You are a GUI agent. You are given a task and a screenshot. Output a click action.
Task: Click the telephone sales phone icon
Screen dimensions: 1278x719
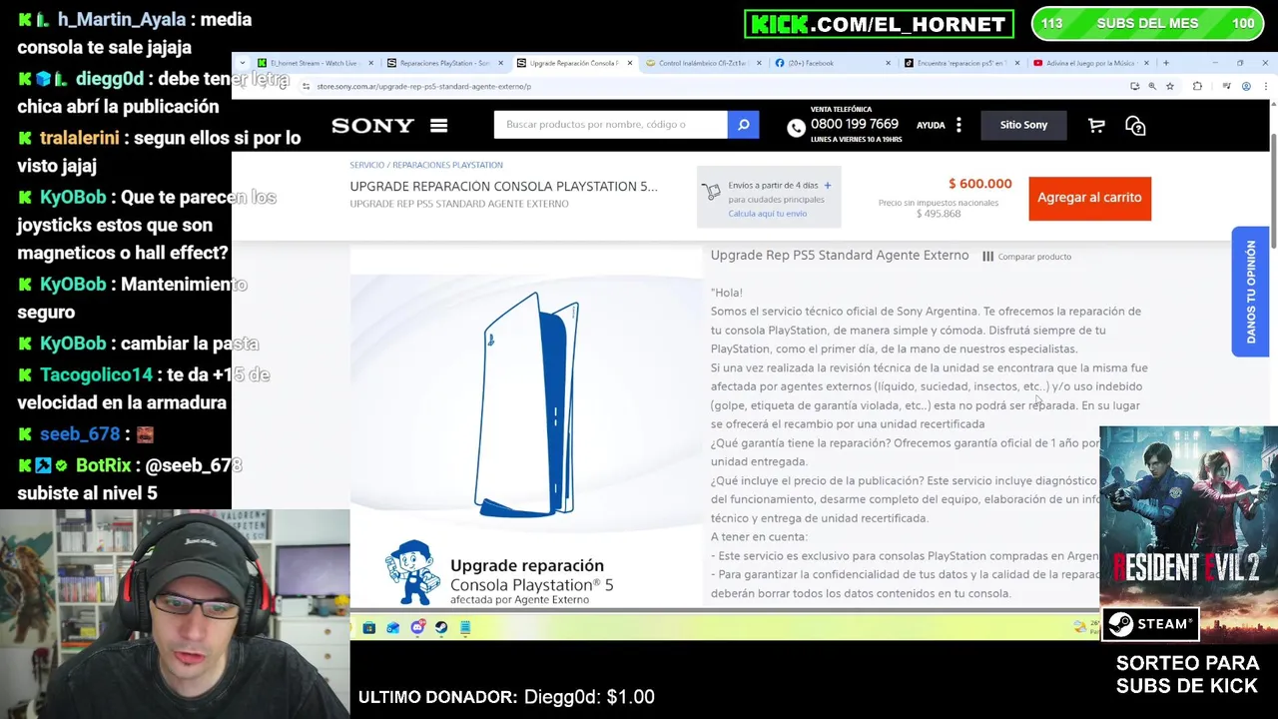click(x=796, y=127)
